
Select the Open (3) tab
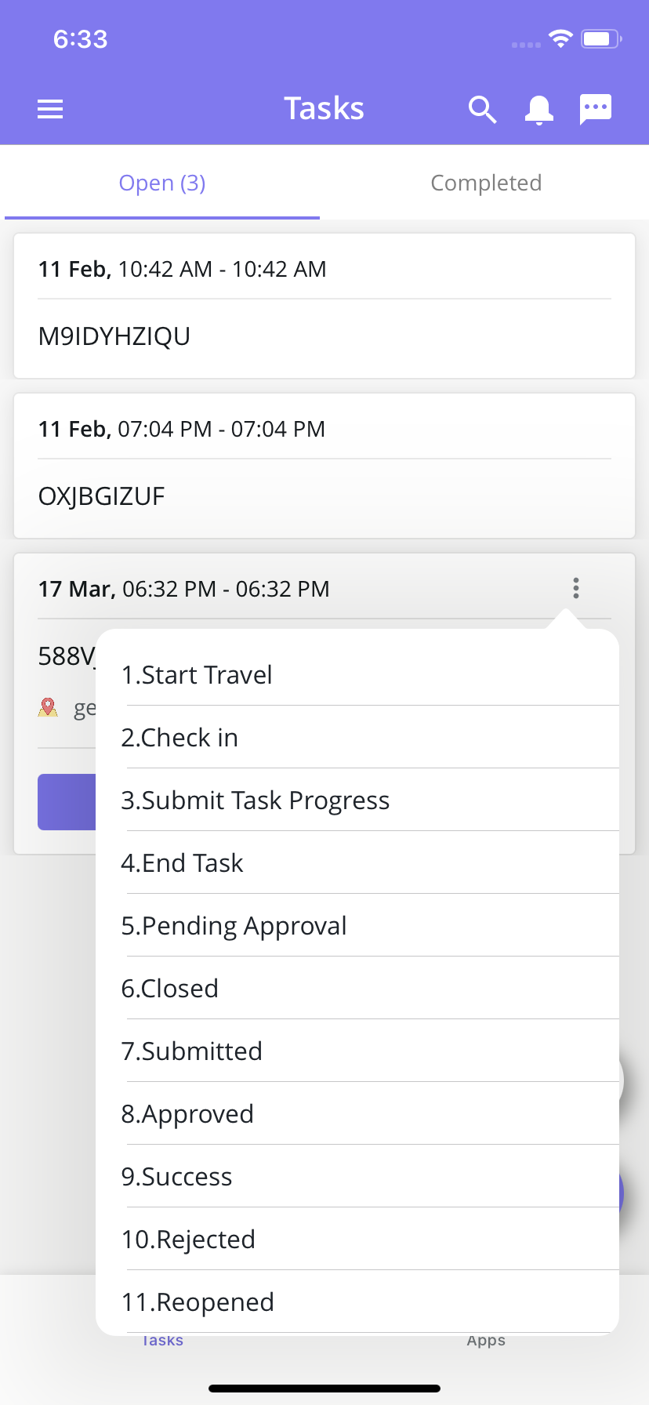[x=162, y=183]
